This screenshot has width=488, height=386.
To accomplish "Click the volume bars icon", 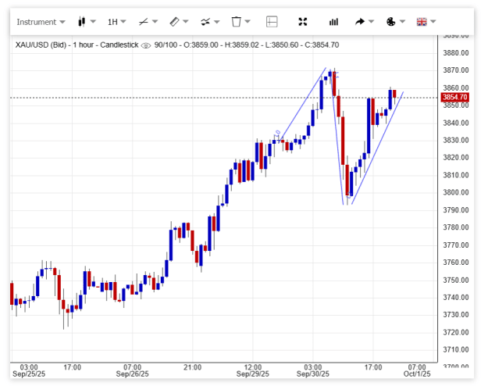I will coord(333,22).
